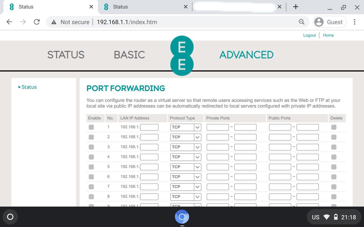Click the EE logo between Basic and Advanced
Screen dimensions: 364x227
pos(182,56)
